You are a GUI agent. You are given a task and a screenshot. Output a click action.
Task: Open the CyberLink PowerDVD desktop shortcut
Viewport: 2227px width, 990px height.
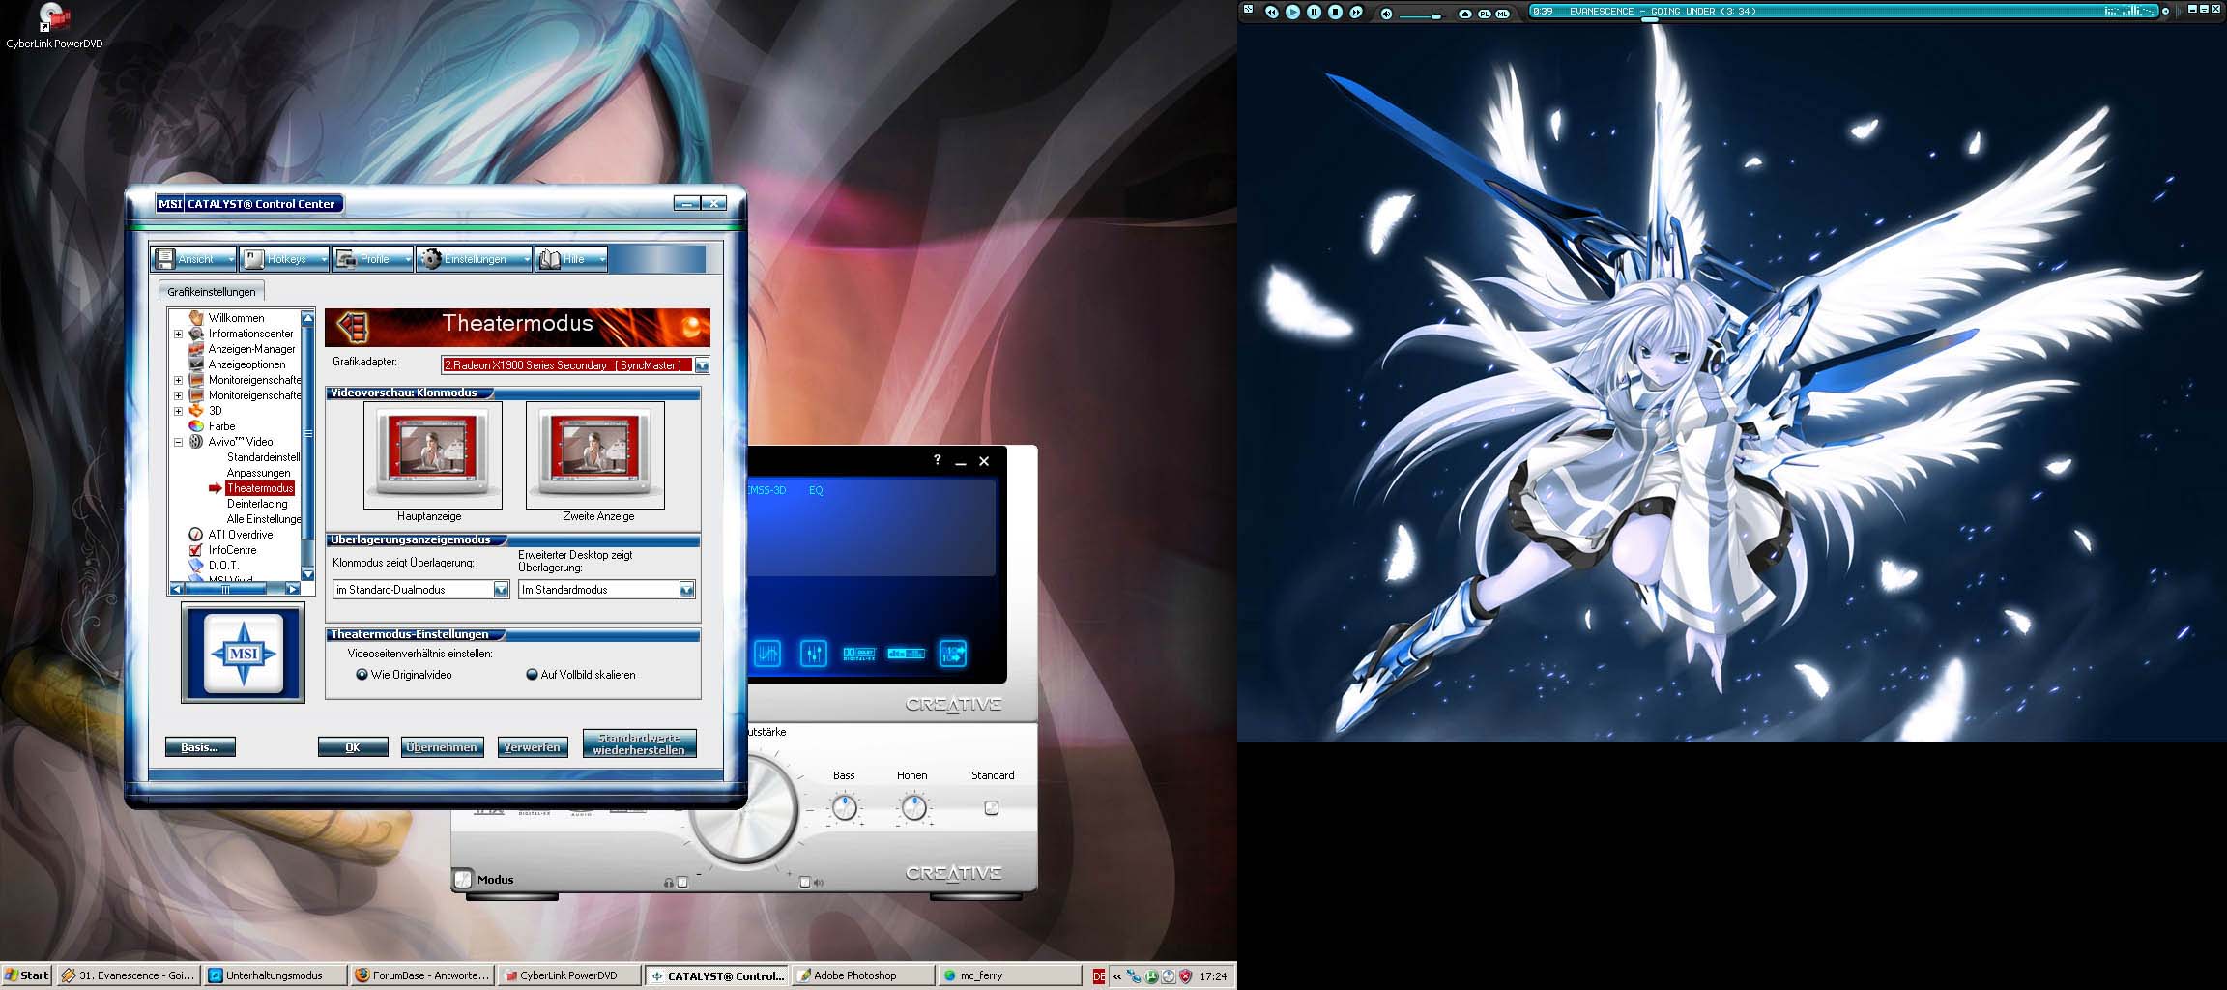coord(54,26)
